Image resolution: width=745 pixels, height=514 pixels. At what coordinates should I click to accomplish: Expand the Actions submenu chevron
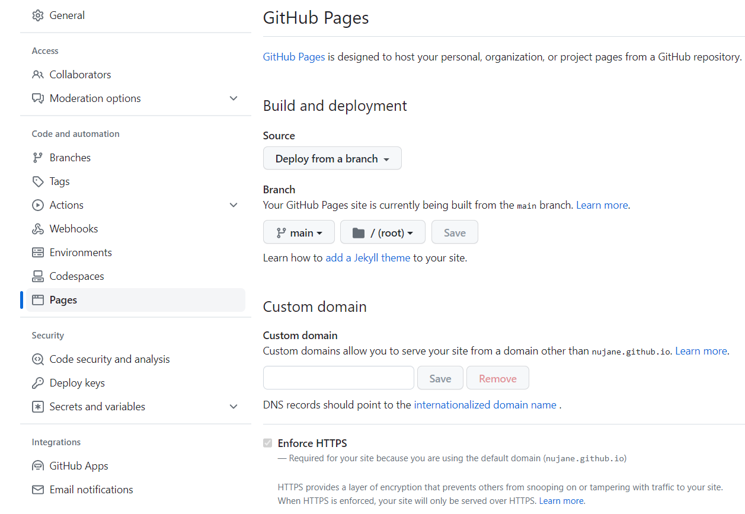[x=234, y=205]
